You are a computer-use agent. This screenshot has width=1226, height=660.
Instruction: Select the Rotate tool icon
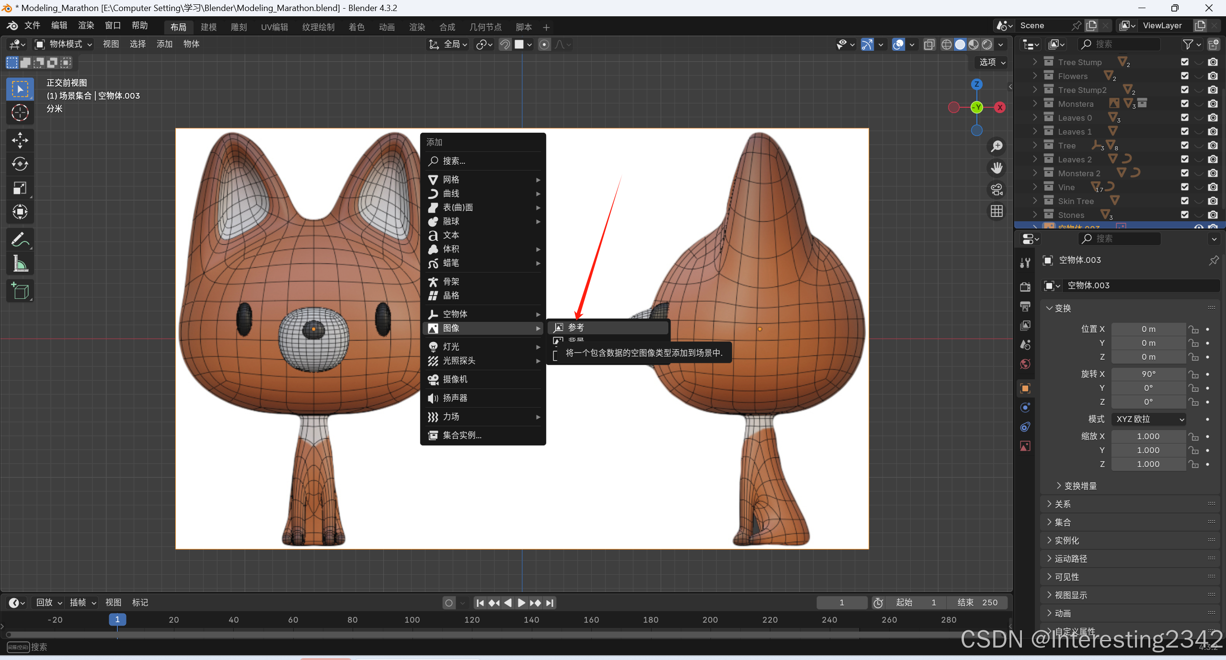coord(20,164)
